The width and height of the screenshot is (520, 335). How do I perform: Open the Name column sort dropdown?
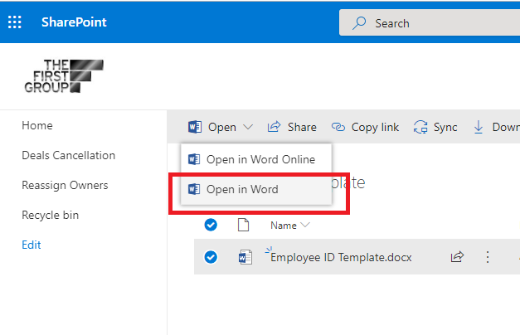tap(304, 225)
